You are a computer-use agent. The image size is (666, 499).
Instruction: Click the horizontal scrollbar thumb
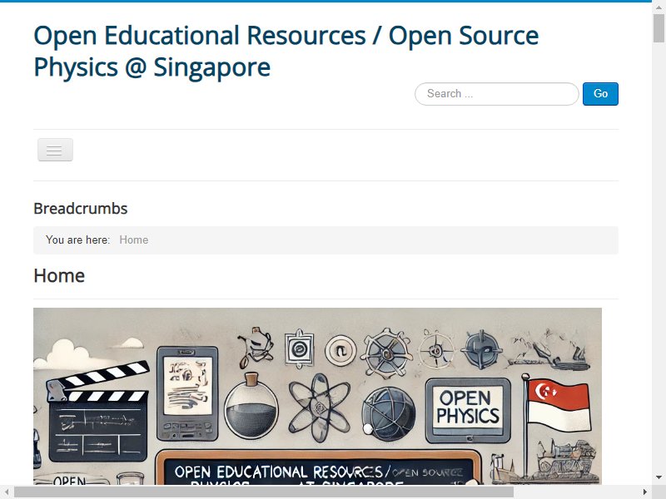pyautogui.click(x=264, y=492)
